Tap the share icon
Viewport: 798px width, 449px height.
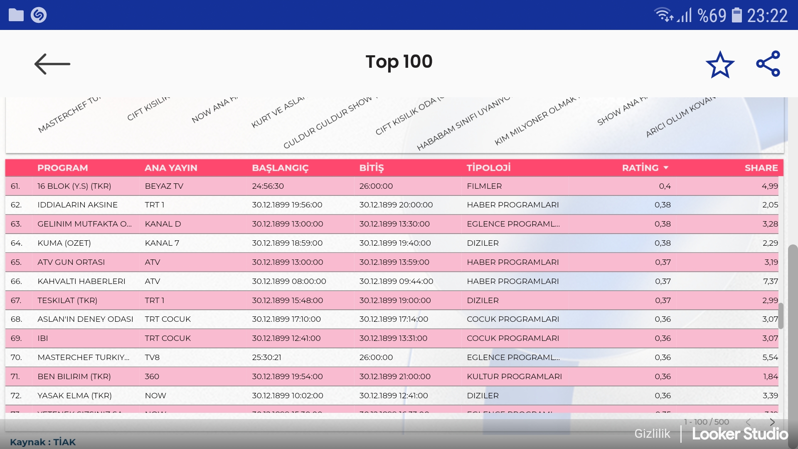(768, 64)
